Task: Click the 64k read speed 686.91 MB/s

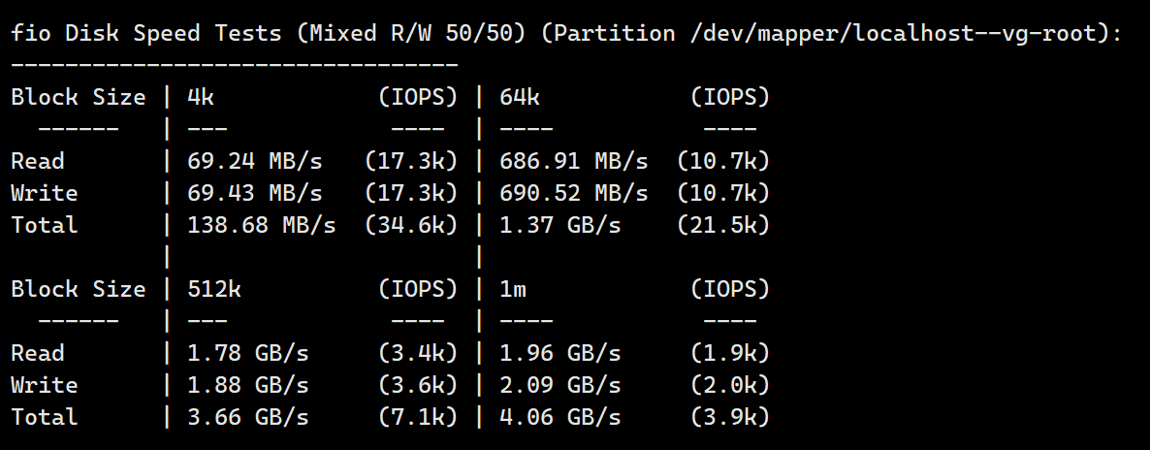Action: [573, 162]
